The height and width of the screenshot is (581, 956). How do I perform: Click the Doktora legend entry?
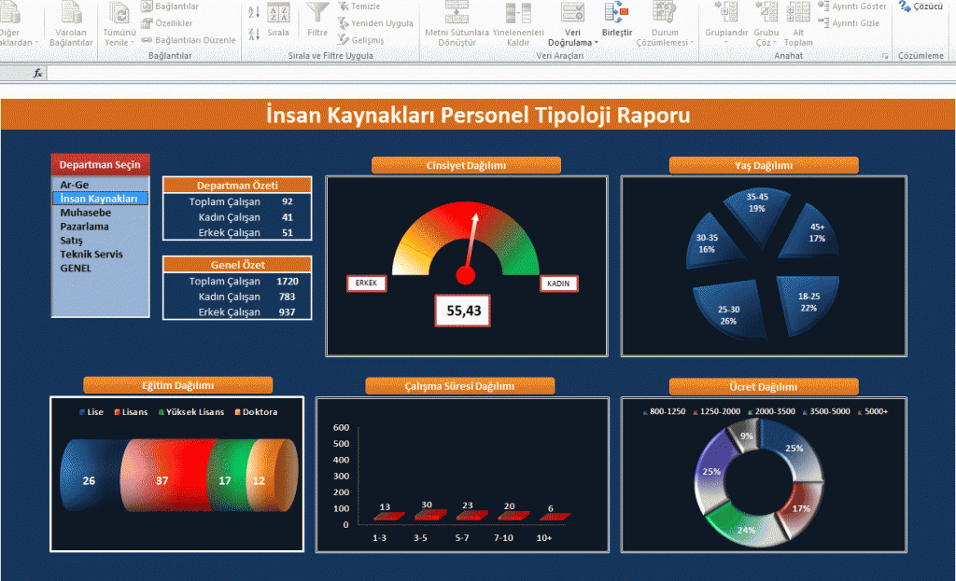tap(256, 412)
